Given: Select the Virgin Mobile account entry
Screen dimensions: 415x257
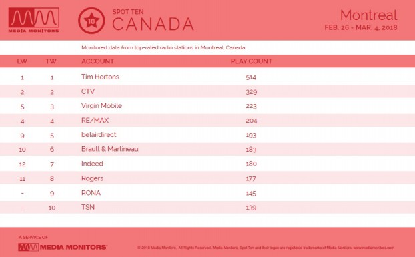Looking at the screenshot, I should point(101,106).
